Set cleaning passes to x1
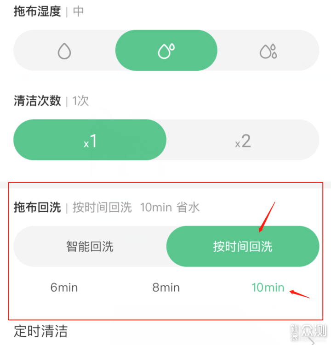 [x=90, y=140]
